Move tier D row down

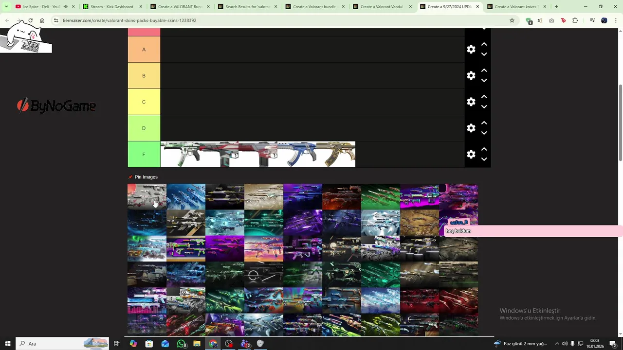[484, 133]
